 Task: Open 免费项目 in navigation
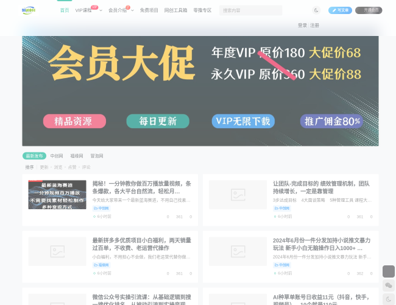tap(149, 10)
